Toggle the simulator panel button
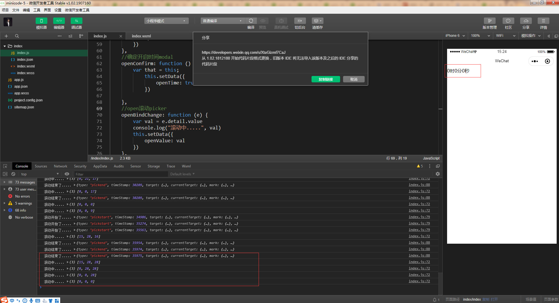Image resolution: width=559 pixels, height=303 pixels. point(41,21)
